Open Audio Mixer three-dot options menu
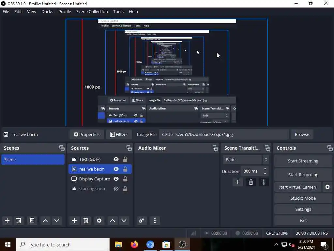 click(155, 221)
